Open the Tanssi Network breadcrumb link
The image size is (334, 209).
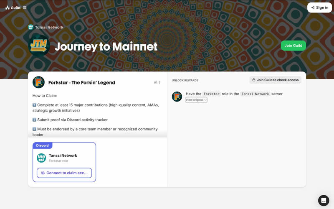(49, 27)
